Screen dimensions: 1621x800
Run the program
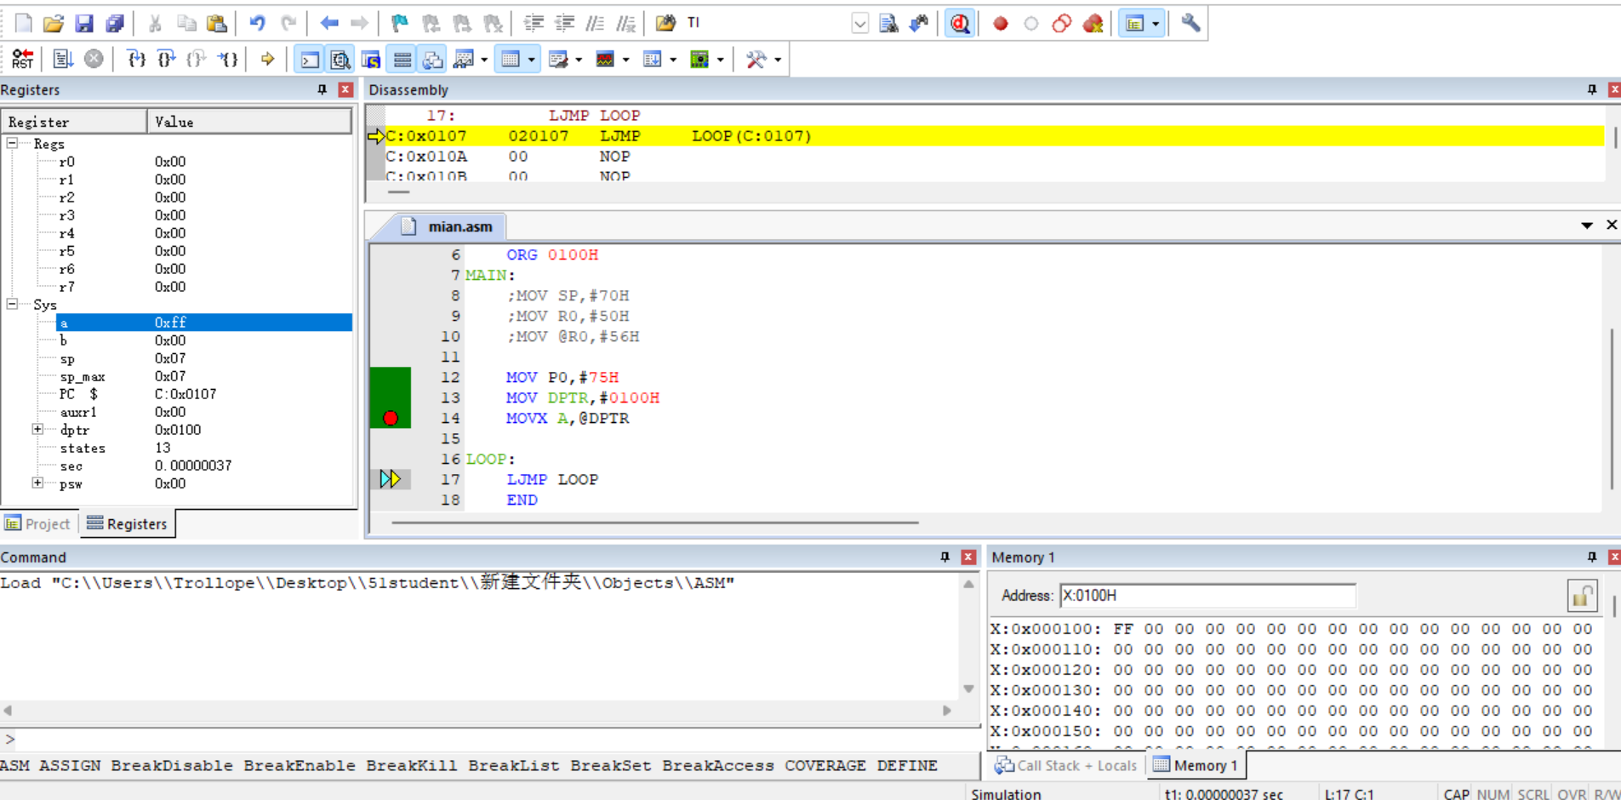pos(63,59)
